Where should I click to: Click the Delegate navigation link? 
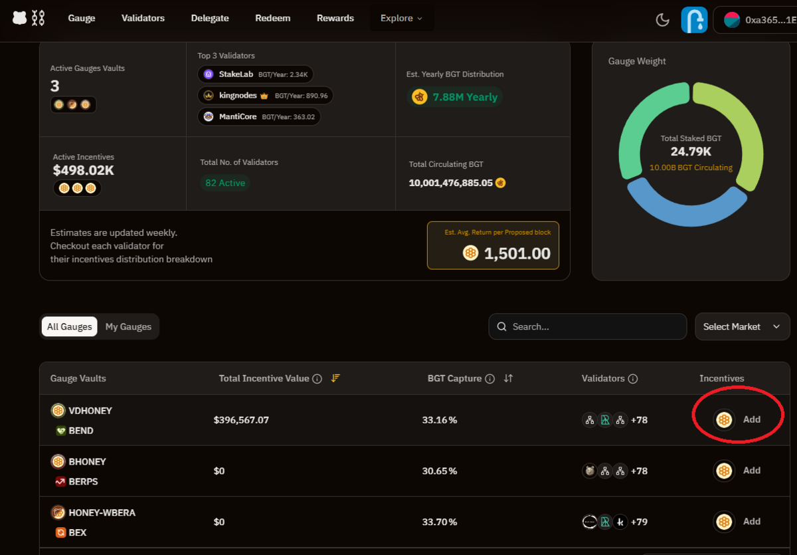click(x=210, y=18)
